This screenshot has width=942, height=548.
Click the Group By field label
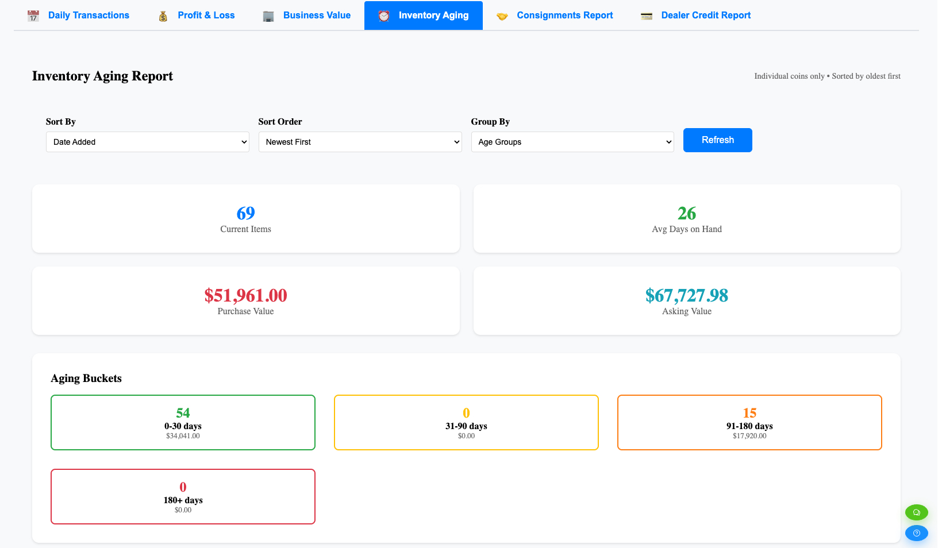pos(490,121)
